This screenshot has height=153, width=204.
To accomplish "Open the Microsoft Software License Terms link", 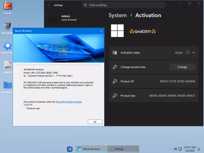I will 69,102.
